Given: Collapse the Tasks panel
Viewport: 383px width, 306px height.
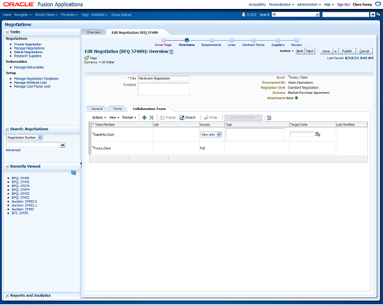Looking at the screenshot, I should click(7, 32).
